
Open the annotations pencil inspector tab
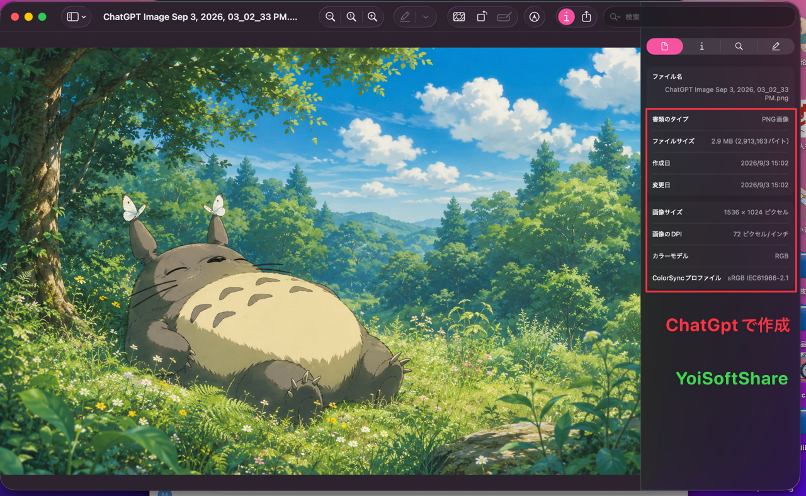point(776,46)
